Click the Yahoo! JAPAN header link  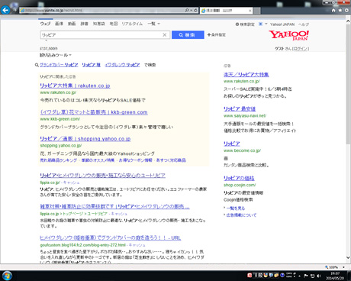[x=282, y=24]
